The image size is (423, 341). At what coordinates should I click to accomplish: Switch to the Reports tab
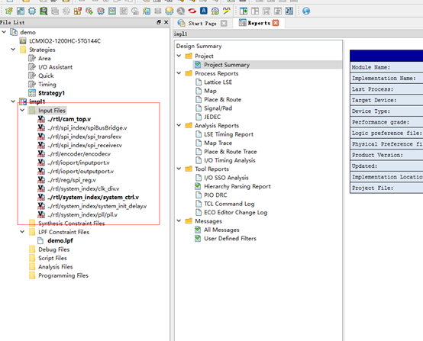click(259, 23)
